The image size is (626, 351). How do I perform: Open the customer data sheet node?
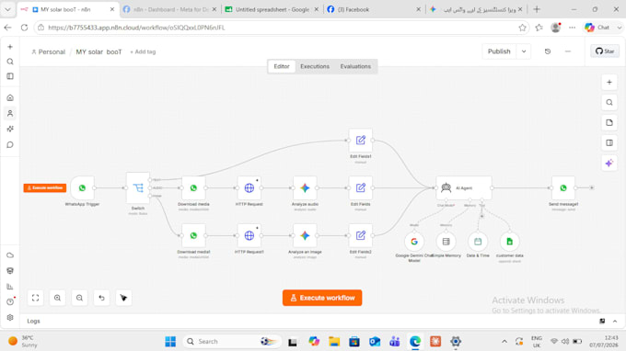tap(509, 242)
